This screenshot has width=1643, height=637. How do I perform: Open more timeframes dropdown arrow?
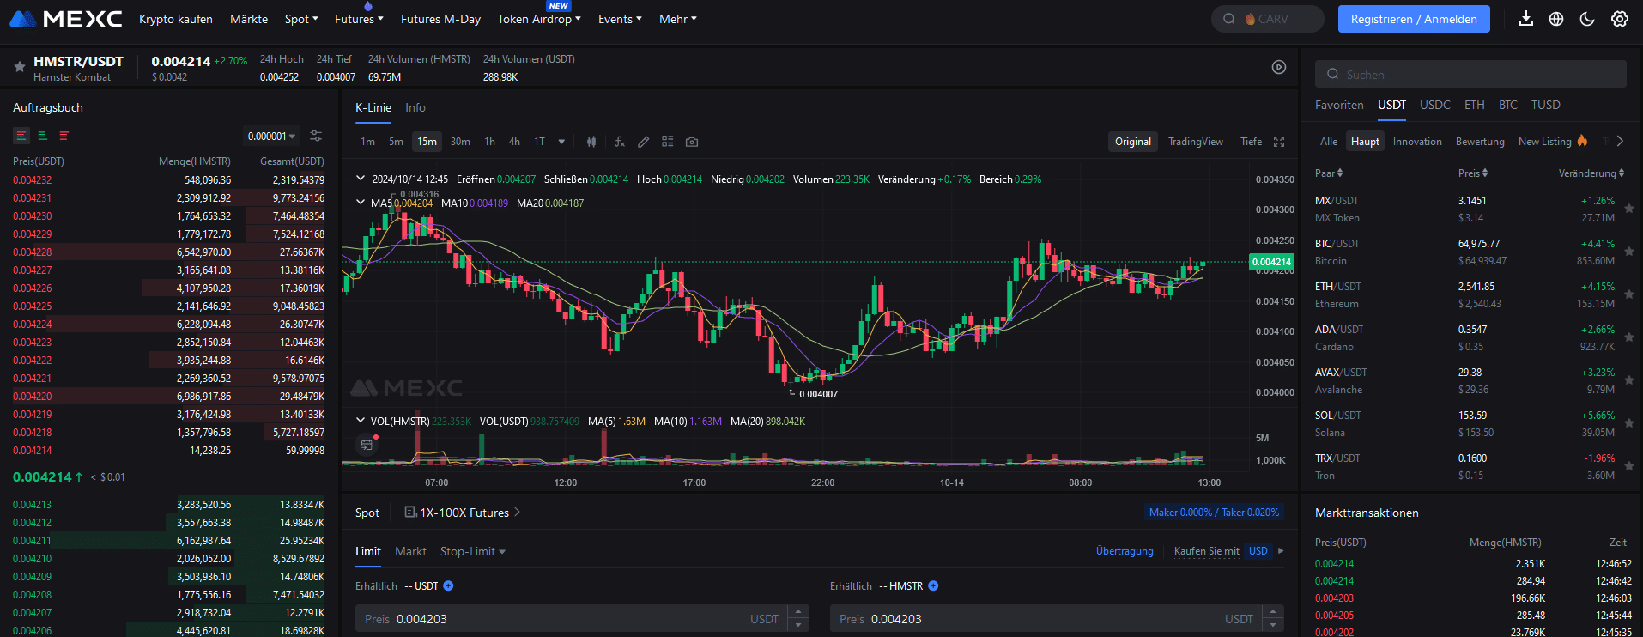pos(561,142)
